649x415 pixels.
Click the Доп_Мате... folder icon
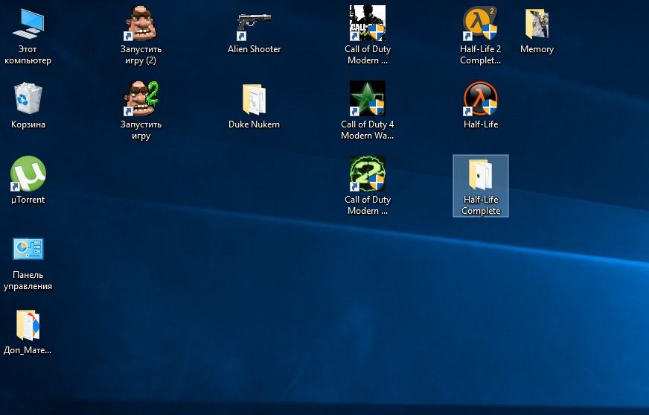[x=28, y=325]
